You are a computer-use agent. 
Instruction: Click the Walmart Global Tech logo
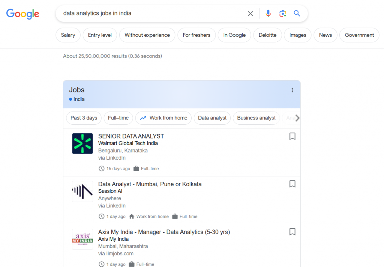tap(82, 143)
